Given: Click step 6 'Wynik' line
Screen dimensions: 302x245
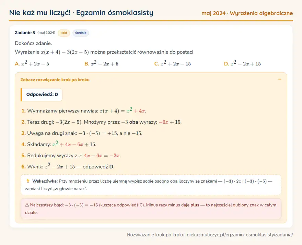Looking at the screenshot, I should tap(68, 166).
